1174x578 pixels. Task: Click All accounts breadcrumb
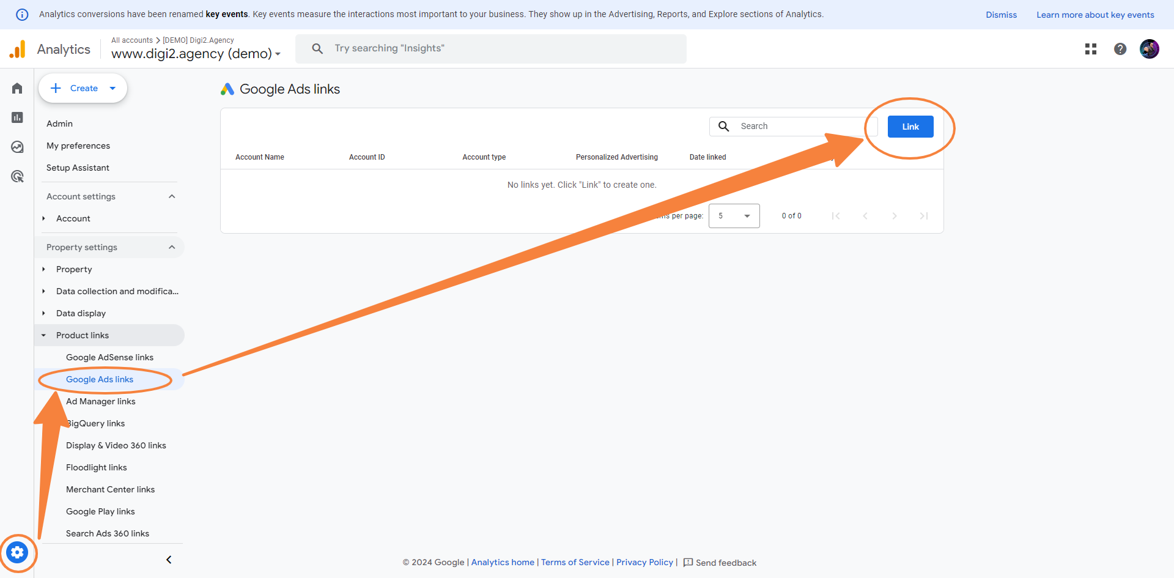tap(132, 40)
